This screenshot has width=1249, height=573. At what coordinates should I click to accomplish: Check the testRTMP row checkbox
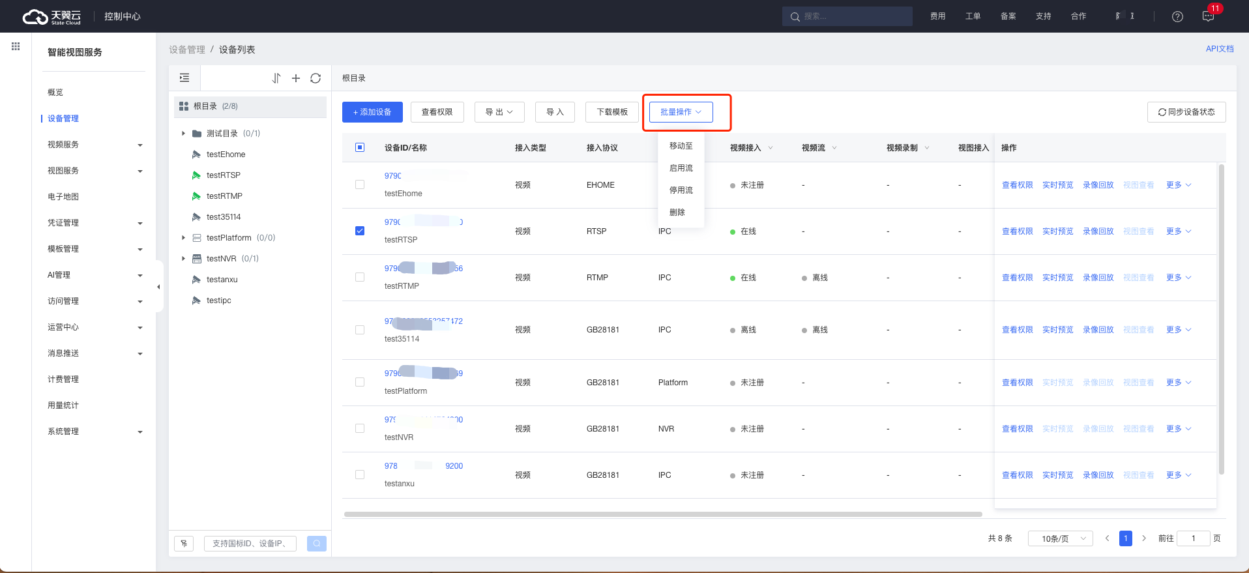360,277
